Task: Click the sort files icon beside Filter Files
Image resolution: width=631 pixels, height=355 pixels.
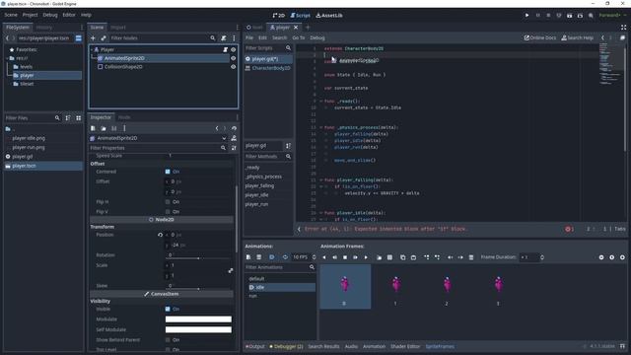Action: tap(68, 118)
